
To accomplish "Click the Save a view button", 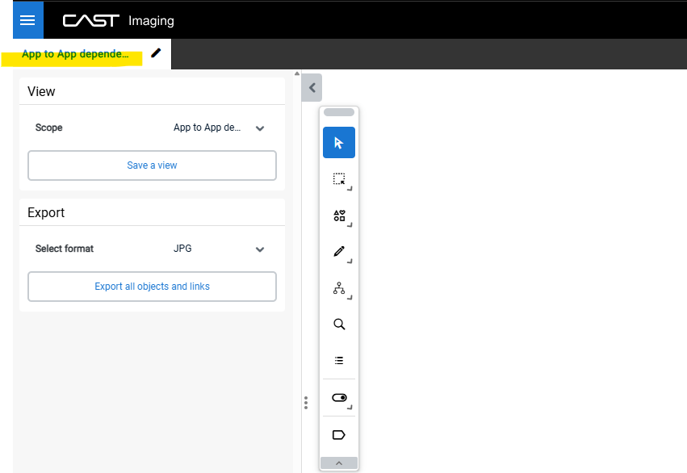I will point(152,165).
